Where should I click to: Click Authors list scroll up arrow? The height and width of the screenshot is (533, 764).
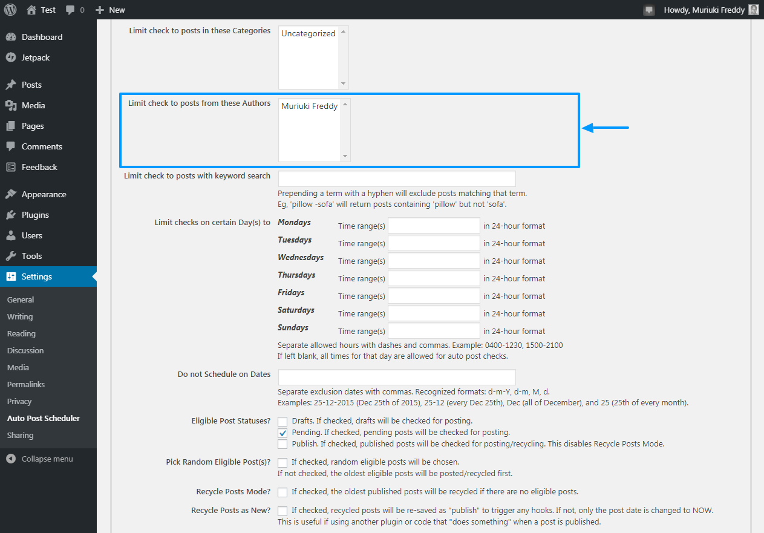point(345,104)
